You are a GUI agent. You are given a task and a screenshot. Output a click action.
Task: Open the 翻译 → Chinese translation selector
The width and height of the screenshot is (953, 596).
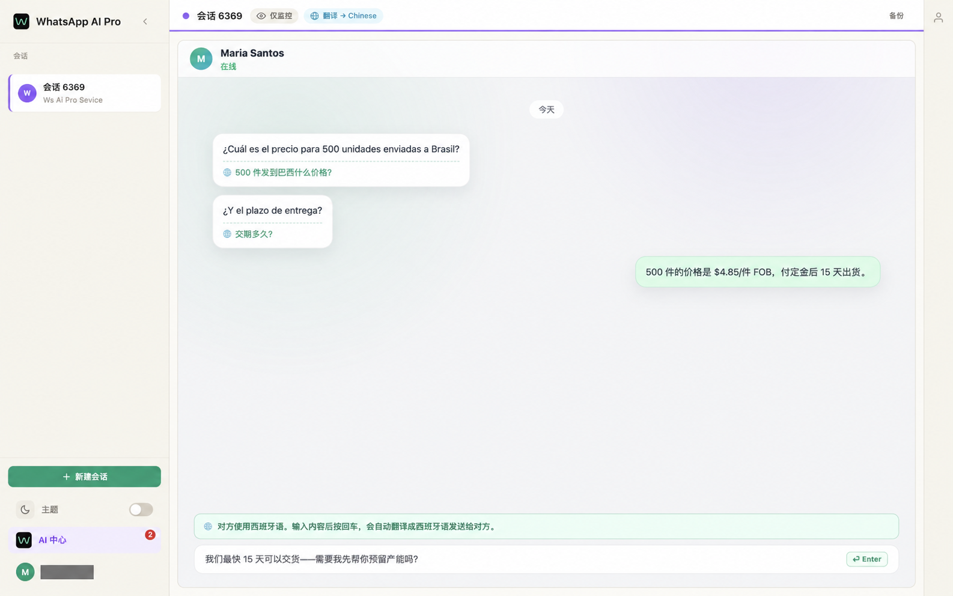coord(343,16)
